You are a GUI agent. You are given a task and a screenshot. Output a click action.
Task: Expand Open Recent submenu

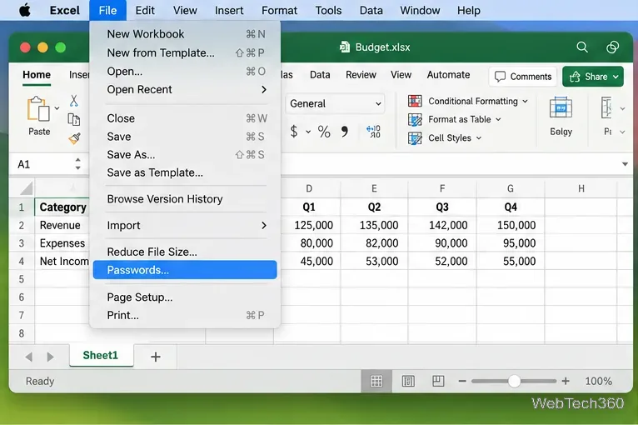(264, 89)
